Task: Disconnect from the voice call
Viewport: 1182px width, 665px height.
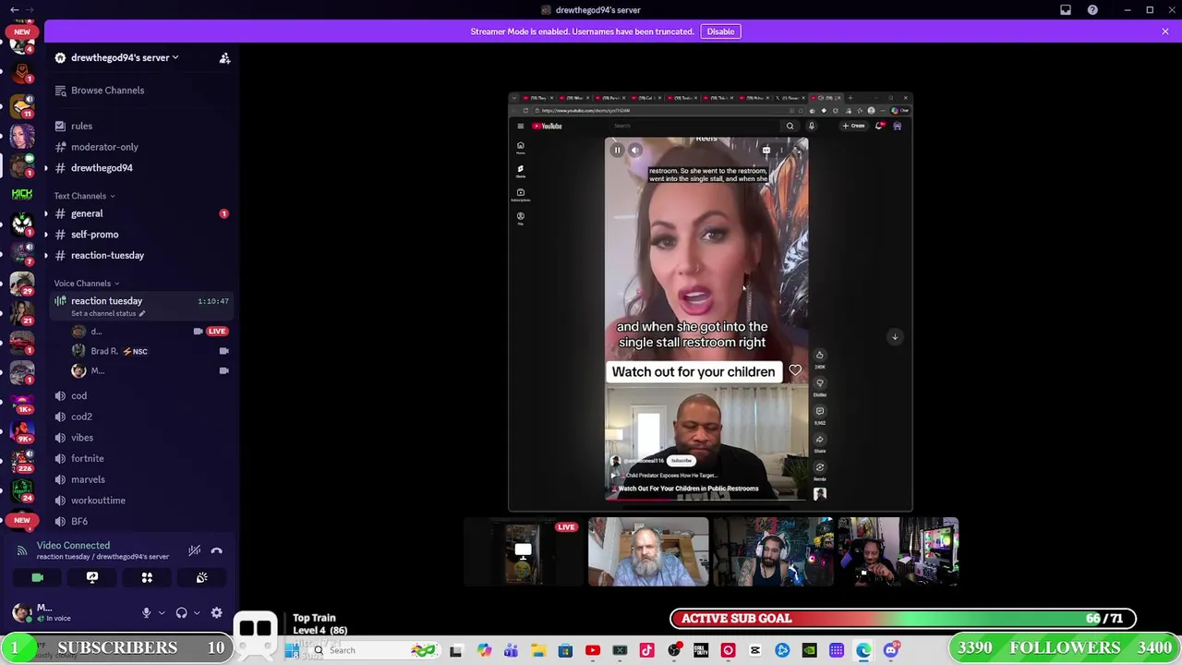Action: pos(217,550)
